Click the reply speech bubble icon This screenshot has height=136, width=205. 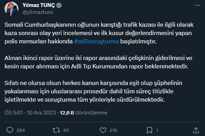click(x=10, y=130)
